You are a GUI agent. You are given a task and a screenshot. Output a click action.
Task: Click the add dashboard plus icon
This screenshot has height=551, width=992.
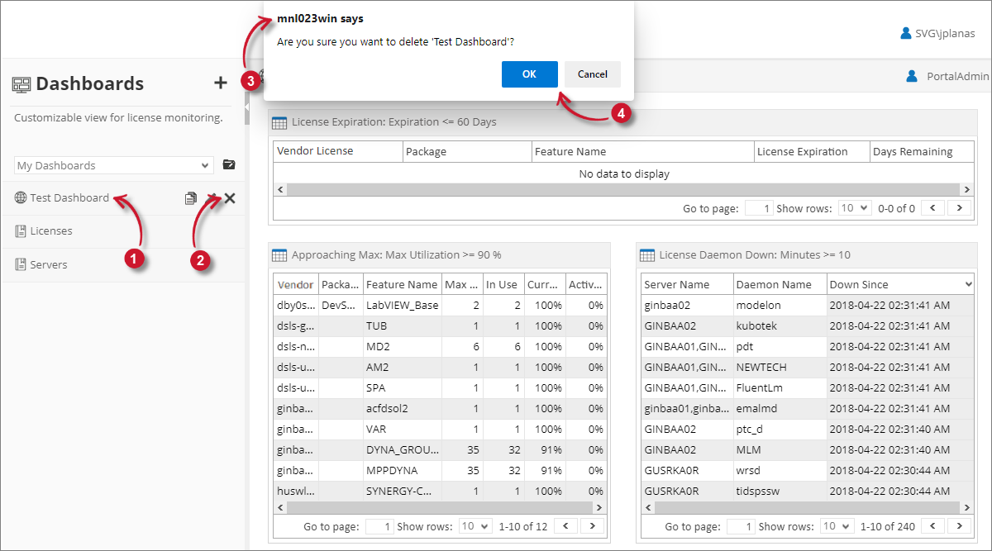click(x=220, y=83)
